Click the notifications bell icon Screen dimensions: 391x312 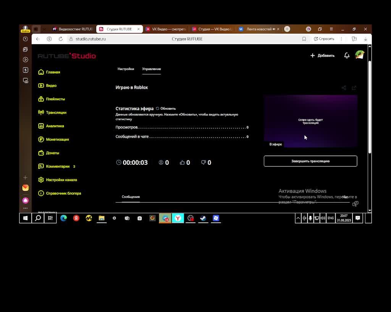[347, 56]
